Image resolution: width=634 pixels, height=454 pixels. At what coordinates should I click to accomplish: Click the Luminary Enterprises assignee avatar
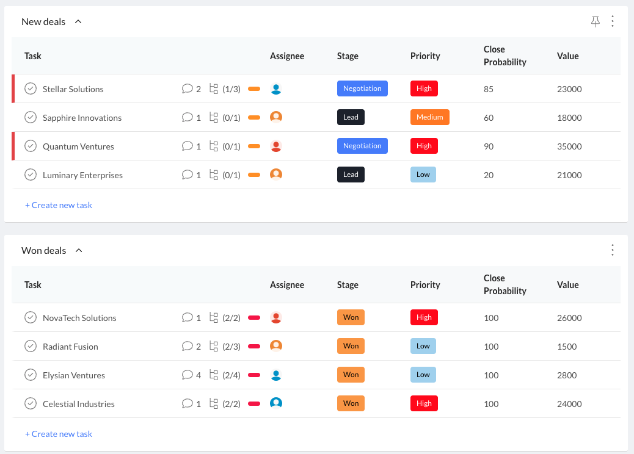(x=276, y=175)
